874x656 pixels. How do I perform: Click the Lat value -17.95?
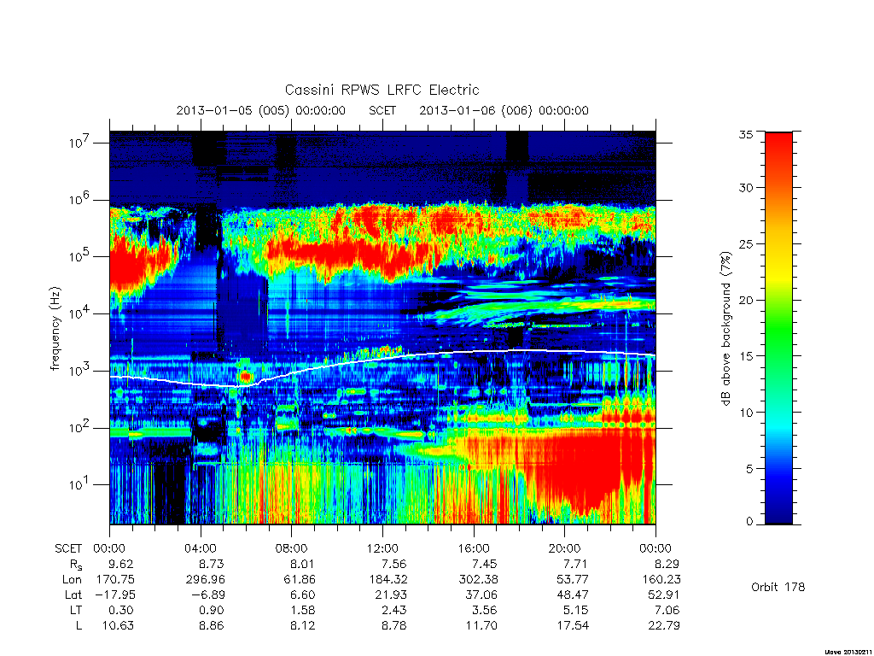click(x=115, y=594)
